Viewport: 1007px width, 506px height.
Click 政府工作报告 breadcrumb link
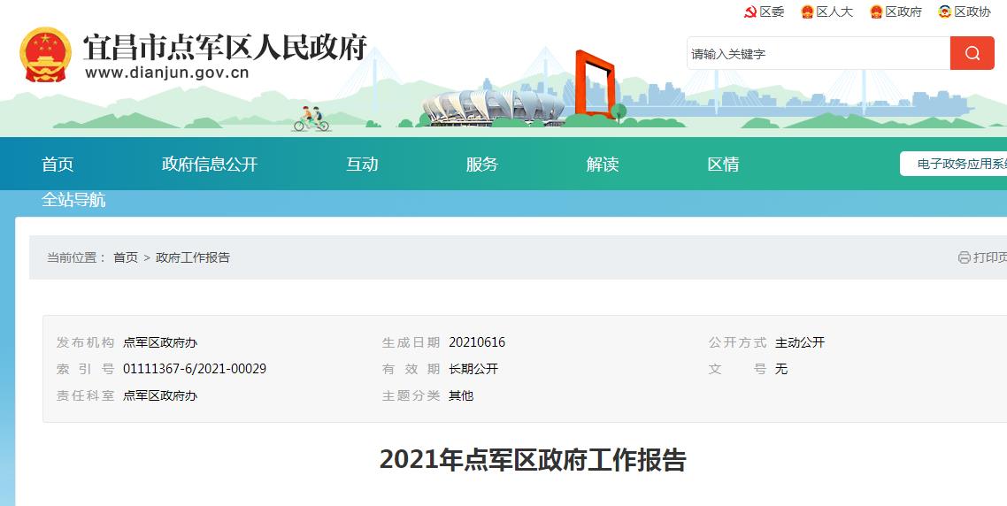click(193, 257)
